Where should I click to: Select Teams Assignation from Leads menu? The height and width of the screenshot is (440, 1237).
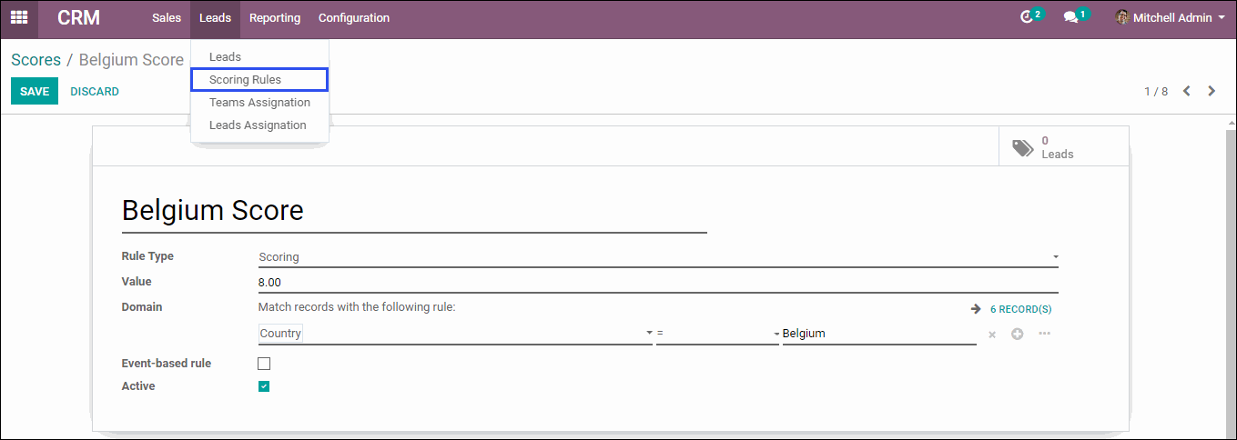(x=259, y=103)
